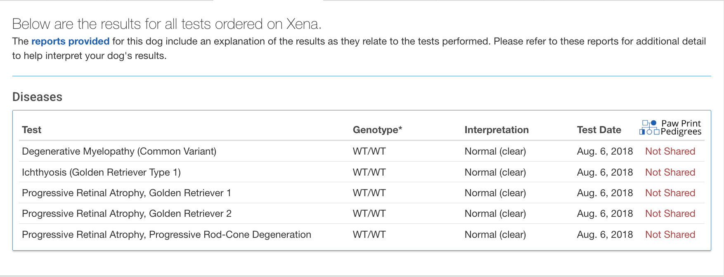Click the Paw Print Pedigrees icon
The image size is (724, 277).
click(x=649, y=127)
